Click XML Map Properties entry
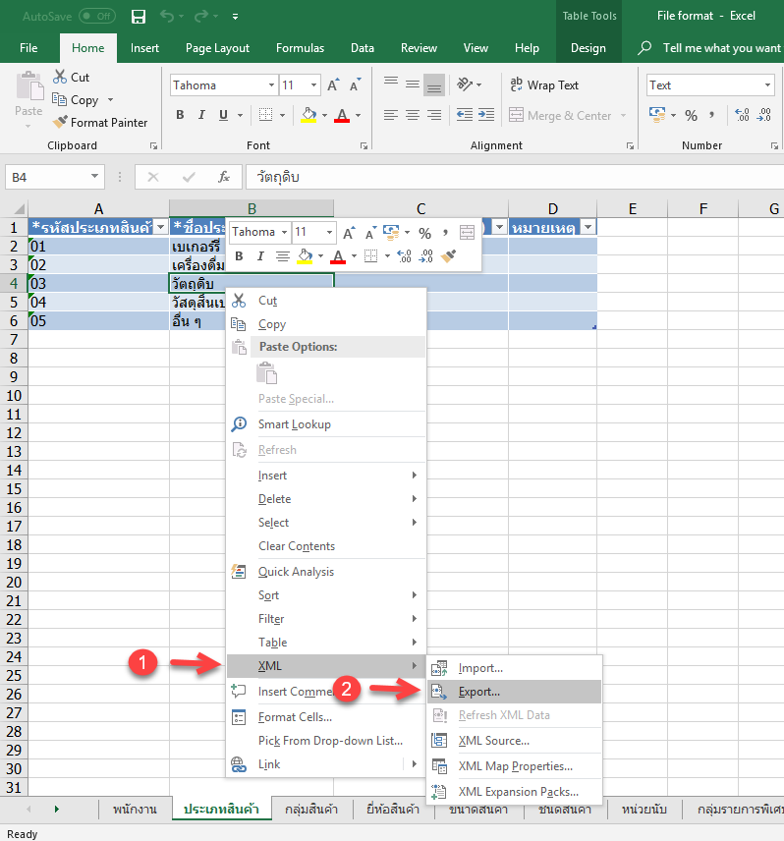Image resolution: width=784 pixels, height=841 pixels. [x=514, y=766]
